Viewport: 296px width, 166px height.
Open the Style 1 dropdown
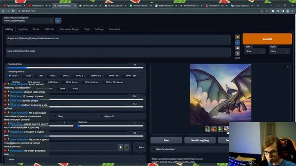point(255,51)
